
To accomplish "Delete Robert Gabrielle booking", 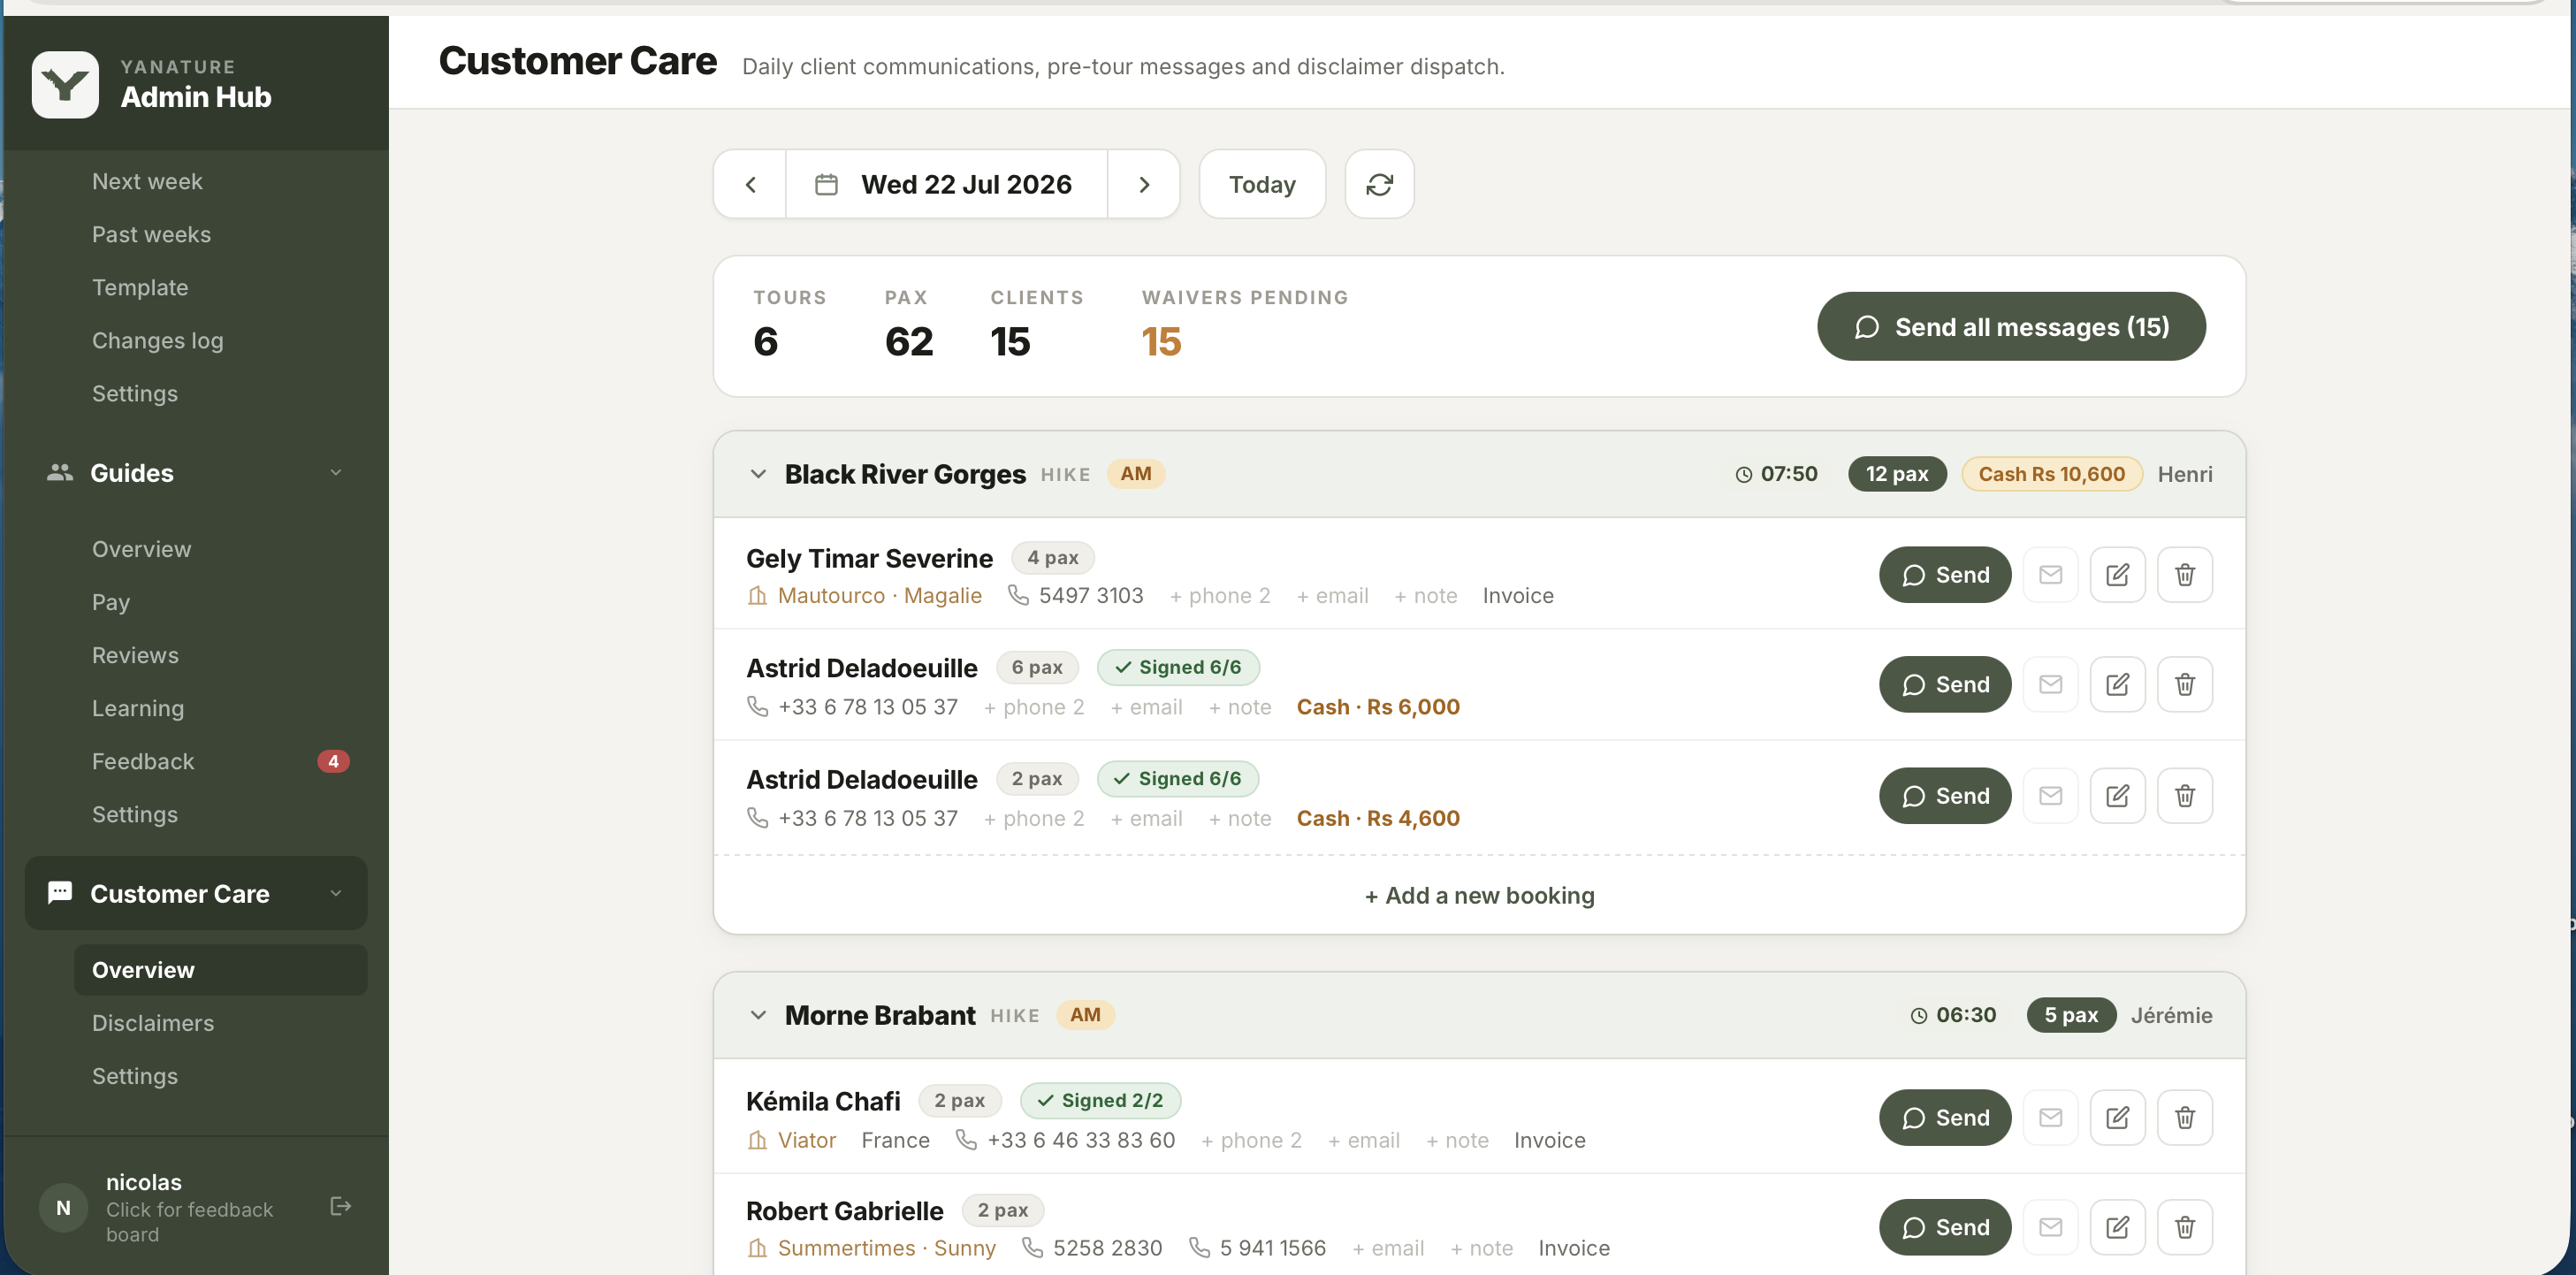I will [2184, 1227].
